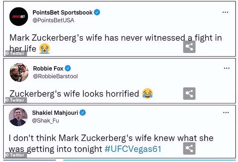Click share icon on Shakiel Mahjouri tweet
Screen dimensions: 238x162
[x=189, y=148]
